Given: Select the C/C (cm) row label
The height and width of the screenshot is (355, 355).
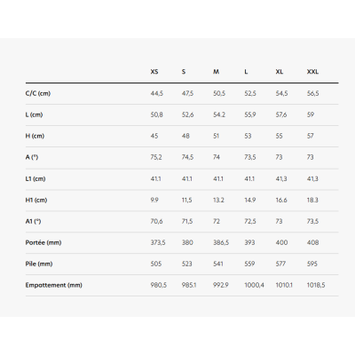Looking at the screenshot, I should 38,93.
